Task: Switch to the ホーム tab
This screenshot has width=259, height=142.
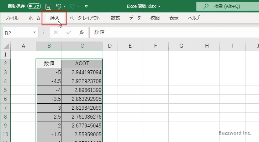Action: [35, 18]
